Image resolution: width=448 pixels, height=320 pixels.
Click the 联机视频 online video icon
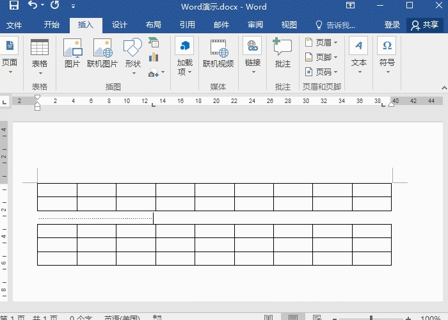(x=218, y=54)
